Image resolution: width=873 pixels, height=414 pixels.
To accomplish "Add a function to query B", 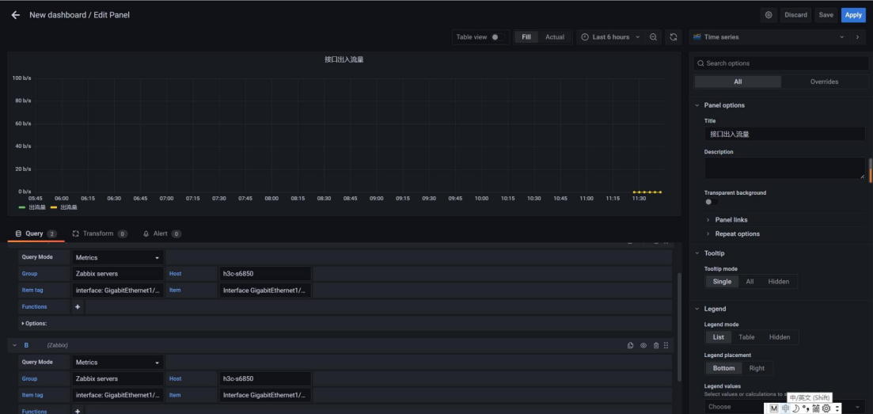I will point(78,411).
